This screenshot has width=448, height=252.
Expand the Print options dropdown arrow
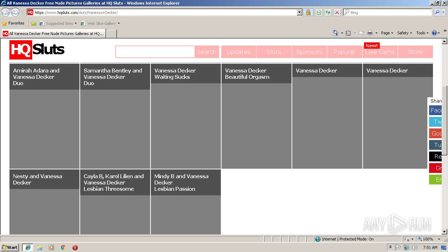376,33
